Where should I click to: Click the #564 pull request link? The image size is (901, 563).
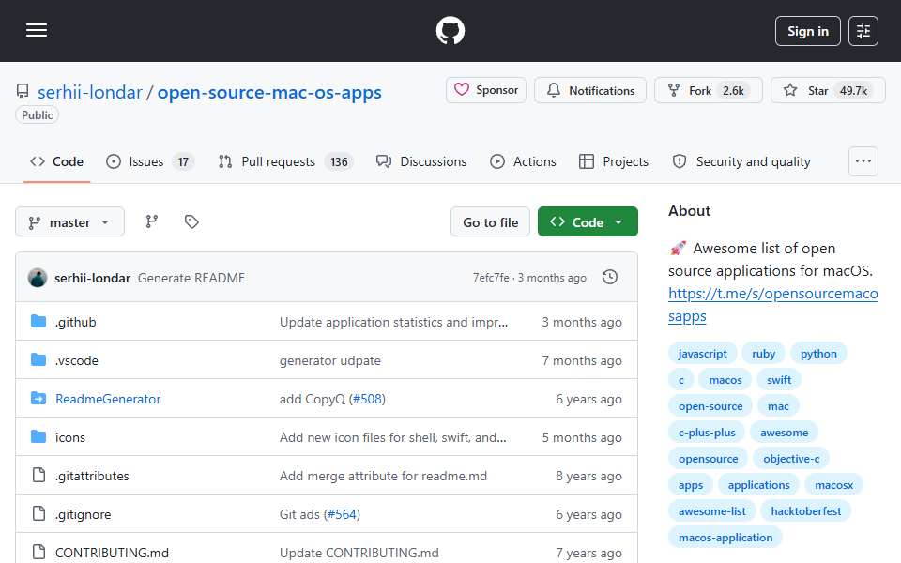342,514
